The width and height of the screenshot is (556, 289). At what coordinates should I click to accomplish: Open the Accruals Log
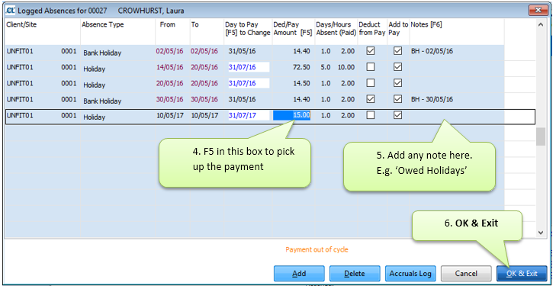click(410, 274)
